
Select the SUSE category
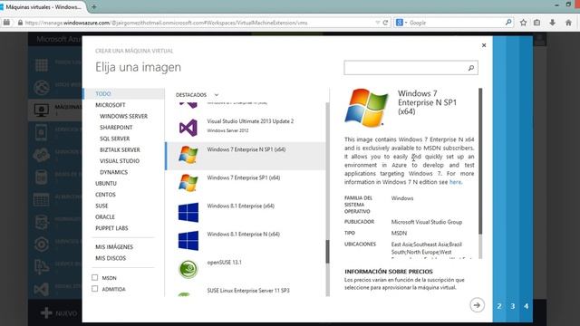click(101, 206)
